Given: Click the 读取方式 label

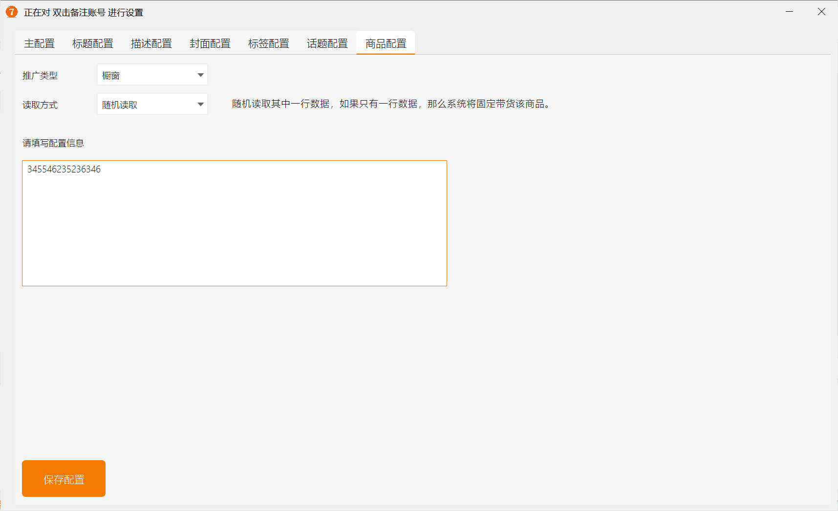Looking at the screenshot, I should point(40,105).
